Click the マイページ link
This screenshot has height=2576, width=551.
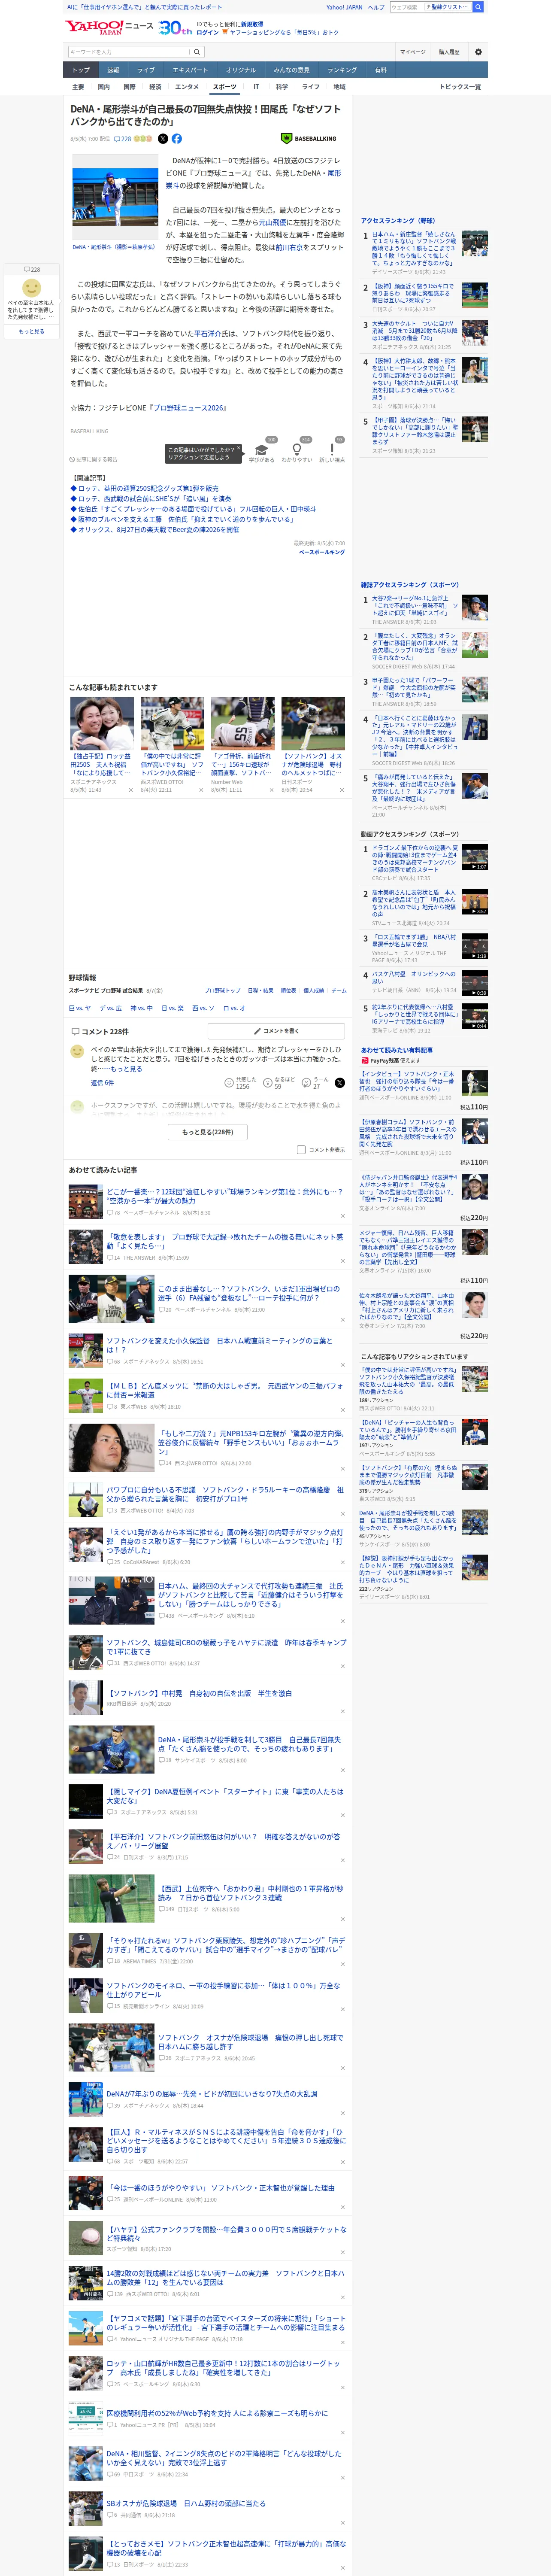(x=412, y=52)
